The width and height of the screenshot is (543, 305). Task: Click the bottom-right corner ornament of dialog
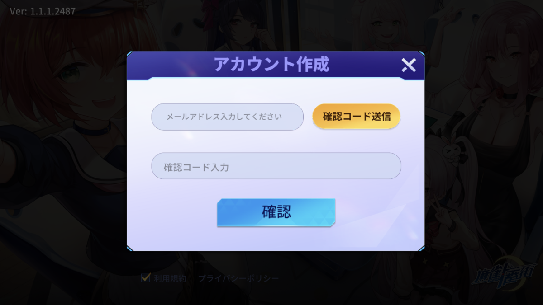click(x=422, y=248)
